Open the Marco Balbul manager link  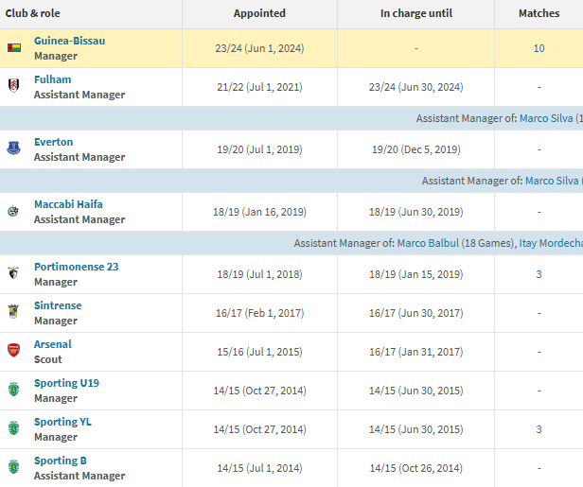point(428,243)
